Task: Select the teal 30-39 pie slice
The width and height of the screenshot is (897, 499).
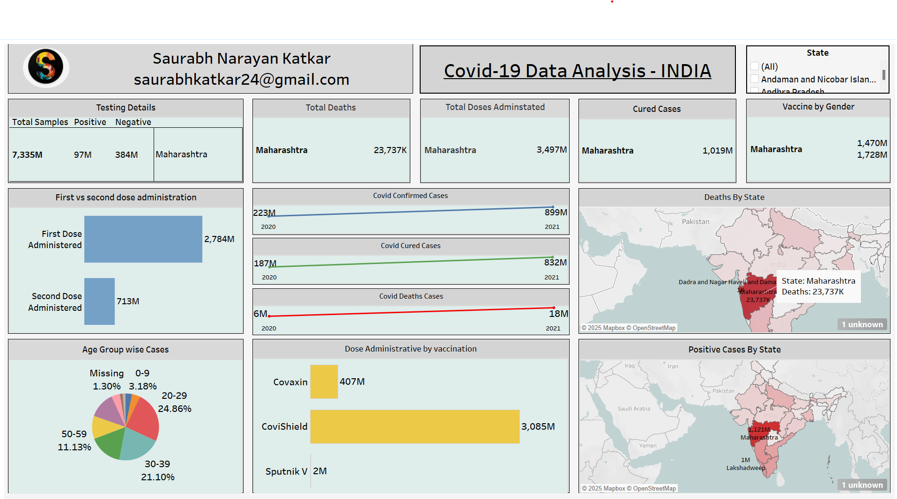Action: coord(137,445)
